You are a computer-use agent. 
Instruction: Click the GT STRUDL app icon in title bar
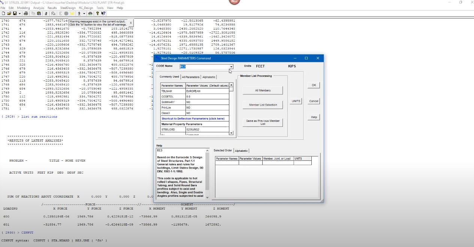2,2
